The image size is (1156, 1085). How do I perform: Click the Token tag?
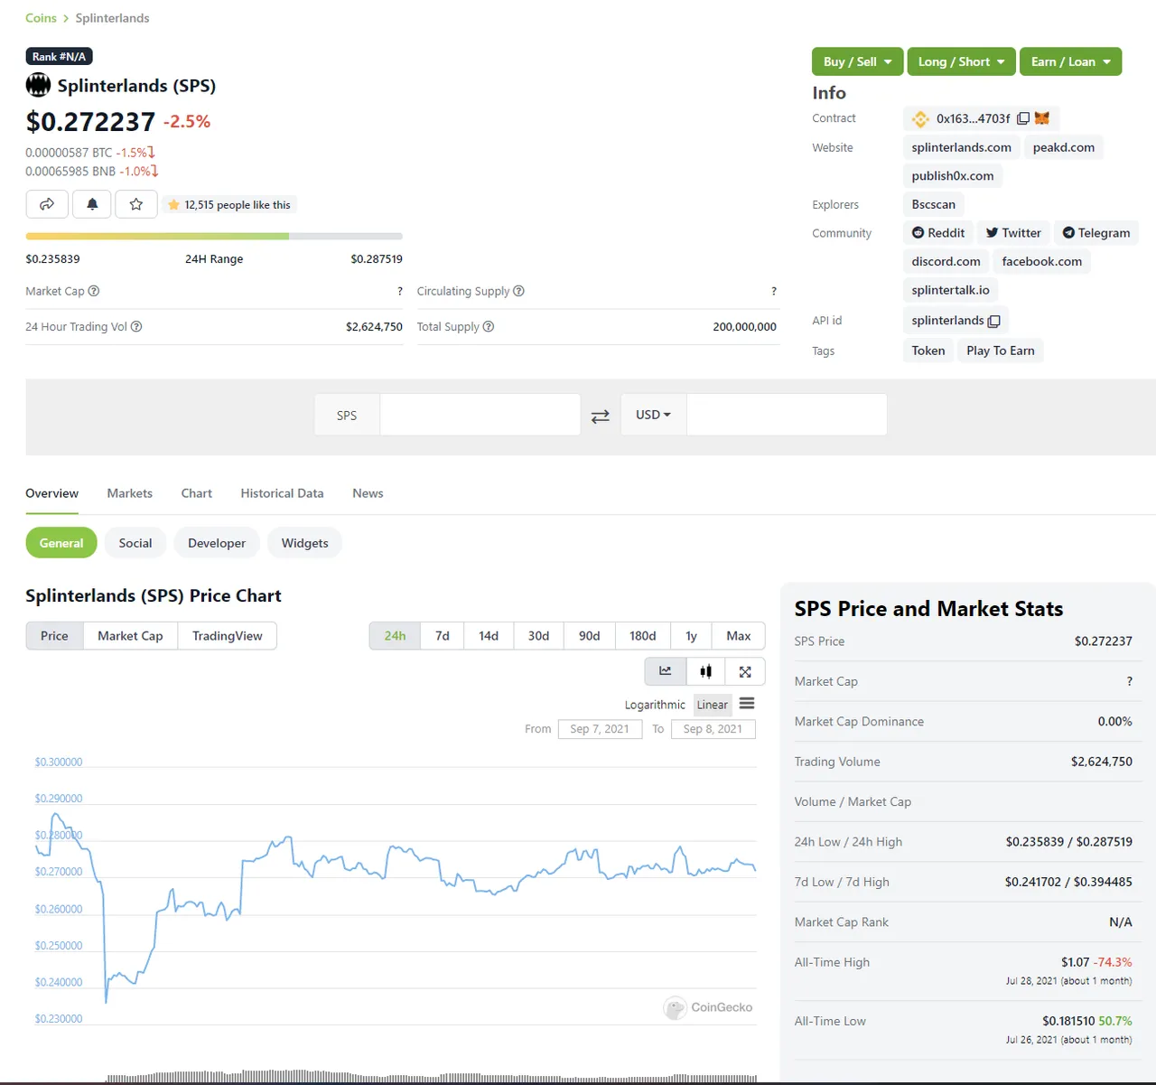928,351
